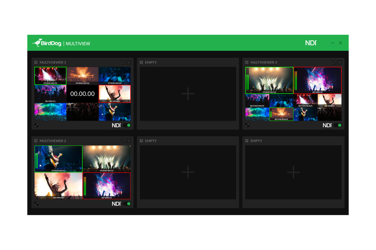The height and width of the screenshot is (250, 376).
Task: Click the MULTIVIEW header title text
Action: (x=78, y=44)
